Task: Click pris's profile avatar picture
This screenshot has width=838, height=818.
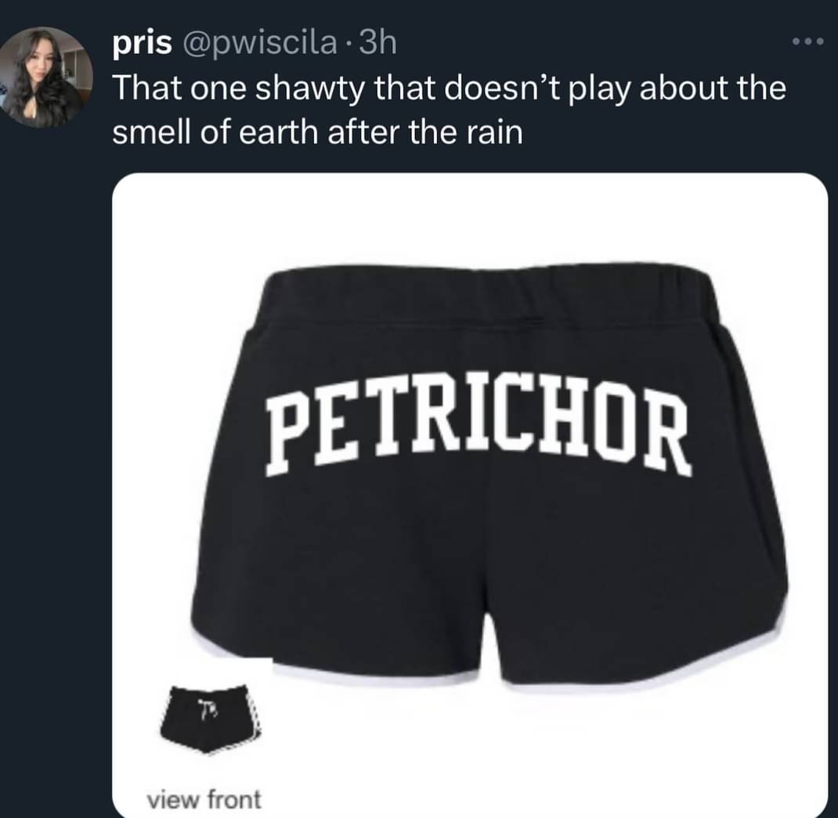Action: [x=46, y=77]
